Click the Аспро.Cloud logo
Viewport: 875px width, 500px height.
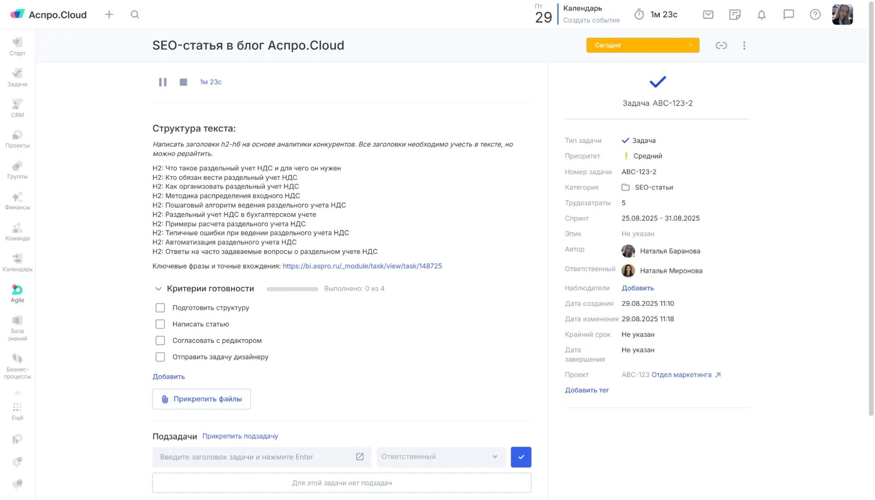(48, 14)
